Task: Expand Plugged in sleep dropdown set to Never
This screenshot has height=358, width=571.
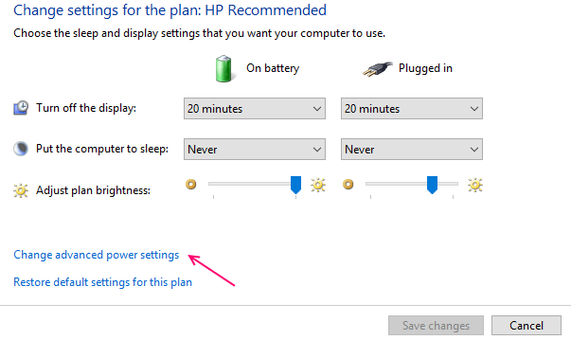Action: (412, 150)
